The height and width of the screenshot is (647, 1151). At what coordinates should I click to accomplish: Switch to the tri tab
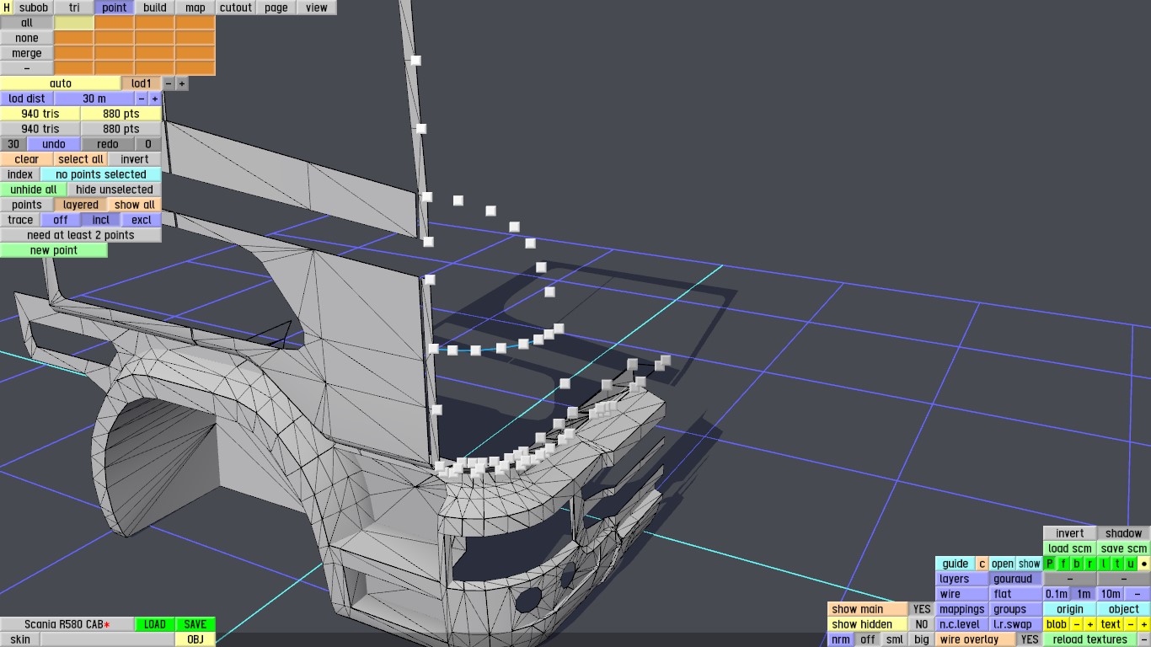pos(74,8)
